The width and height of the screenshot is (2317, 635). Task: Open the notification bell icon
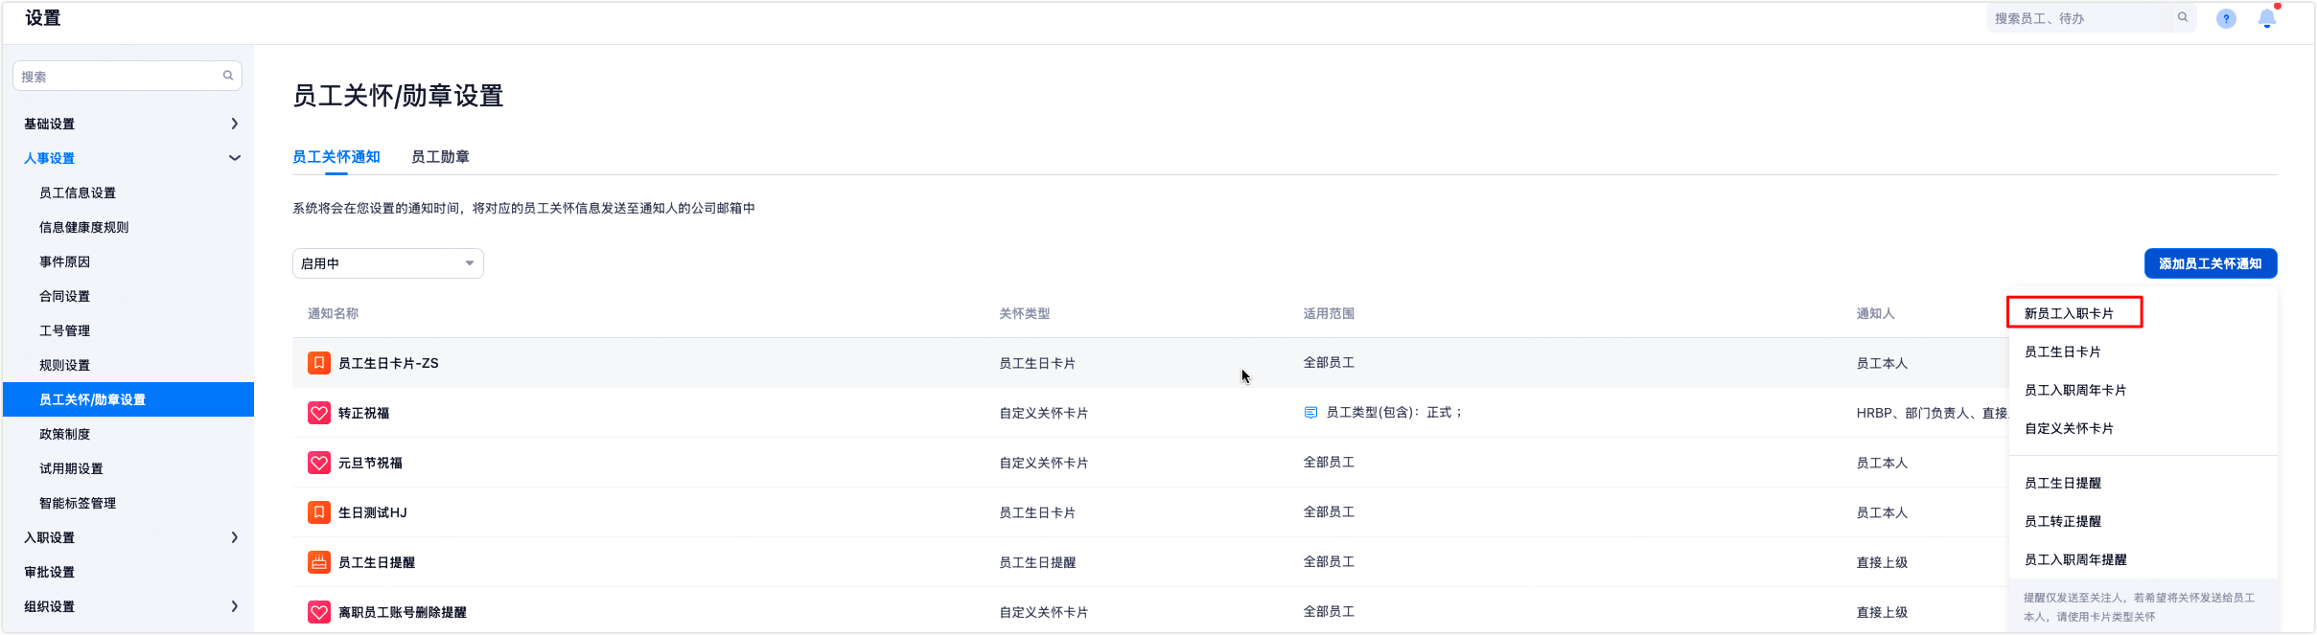coord(2266,18)
